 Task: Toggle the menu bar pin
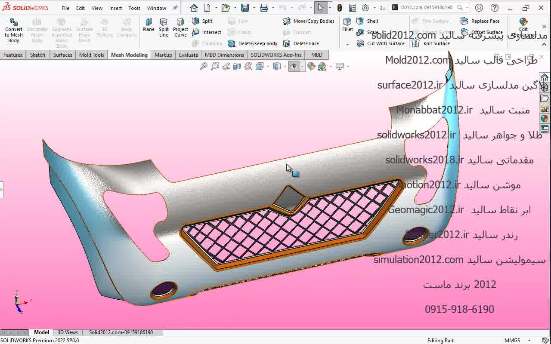click(175, 8)
